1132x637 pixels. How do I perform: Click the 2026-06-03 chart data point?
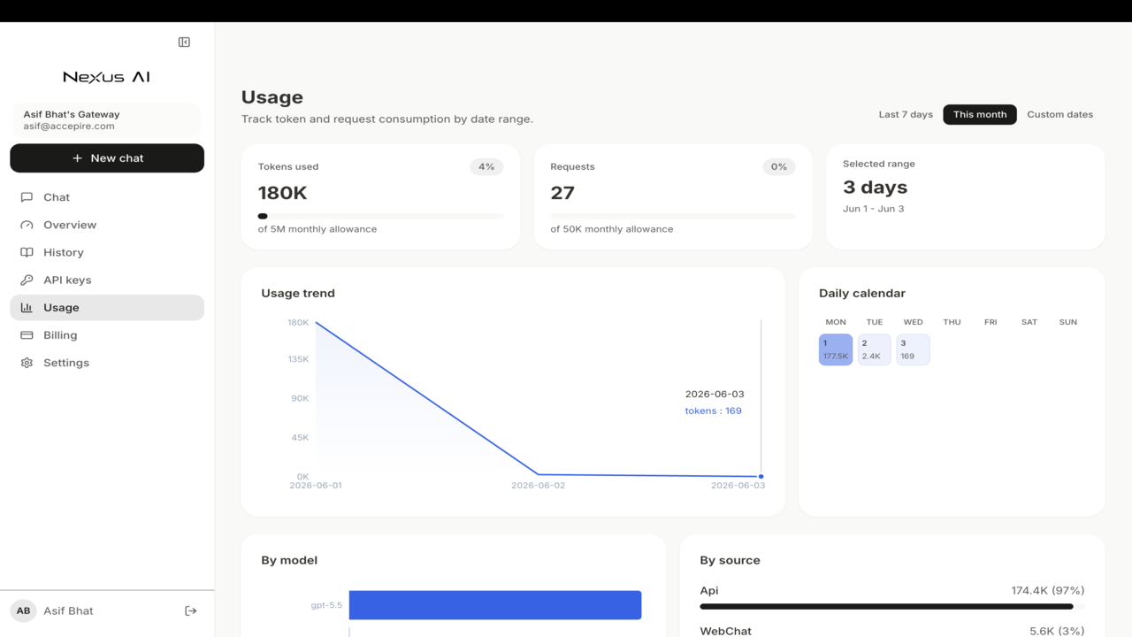click(x=761, y=476)
